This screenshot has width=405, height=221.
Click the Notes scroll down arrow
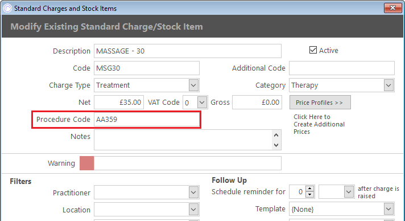click(x=276, y=145)
